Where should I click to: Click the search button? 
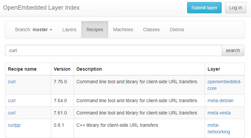[233, 50]
